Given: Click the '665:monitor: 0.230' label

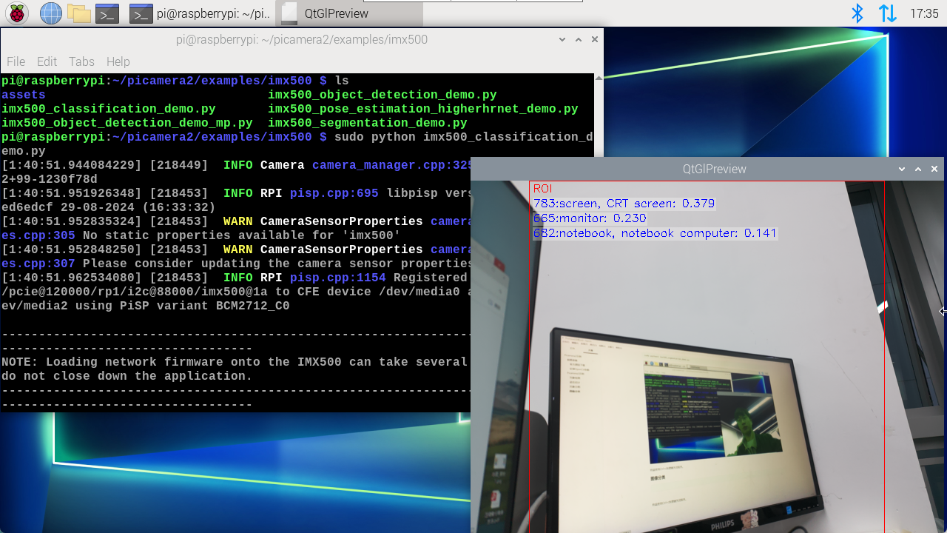Looking at the screenshot, I should [590, 218].
